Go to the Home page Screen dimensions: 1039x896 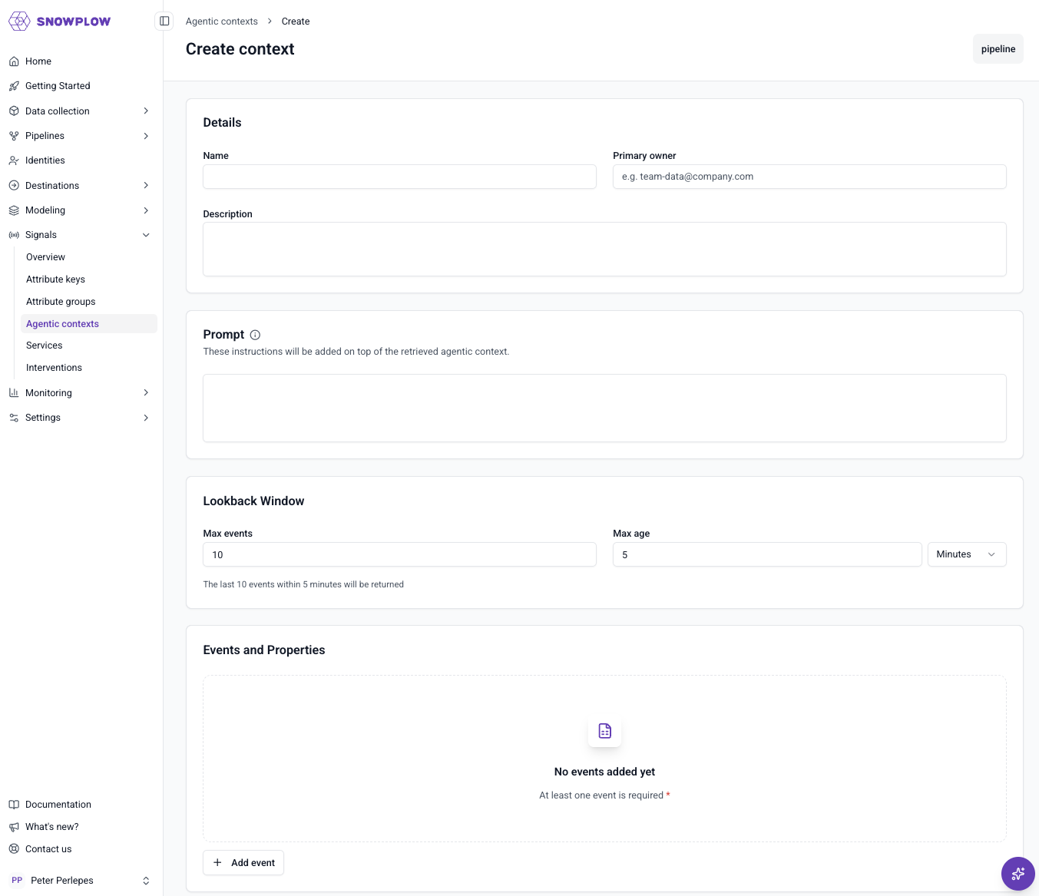[38, 61]
